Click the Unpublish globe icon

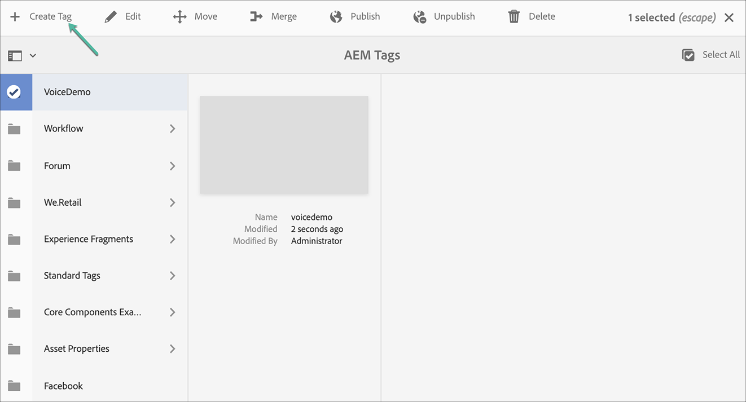point(419,17)
